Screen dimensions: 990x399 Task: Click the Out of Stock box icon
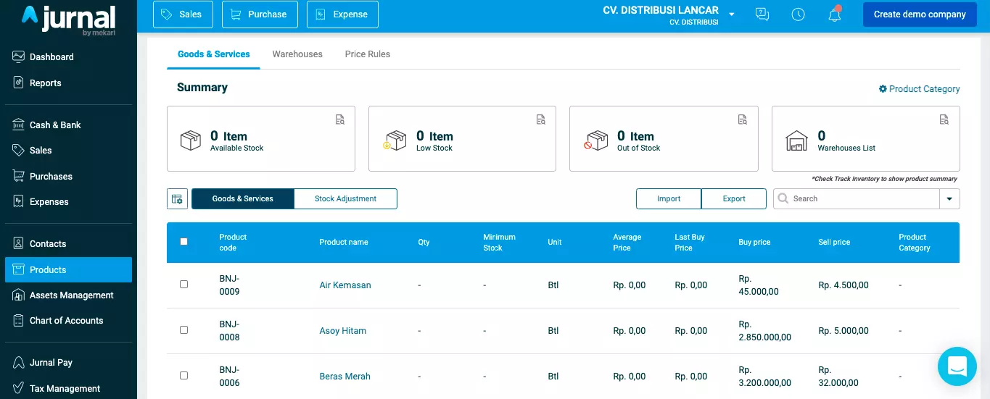(x=595, y=140)
